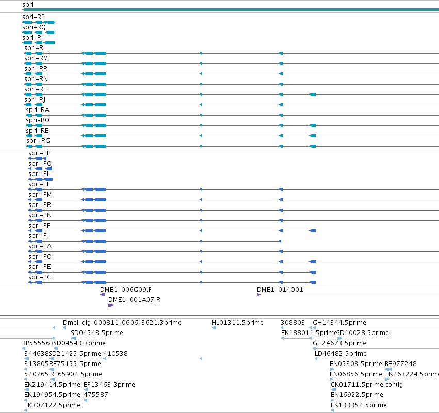Click the RE75155.5prime EST label
439x413 pixels.
click(75, 364)
